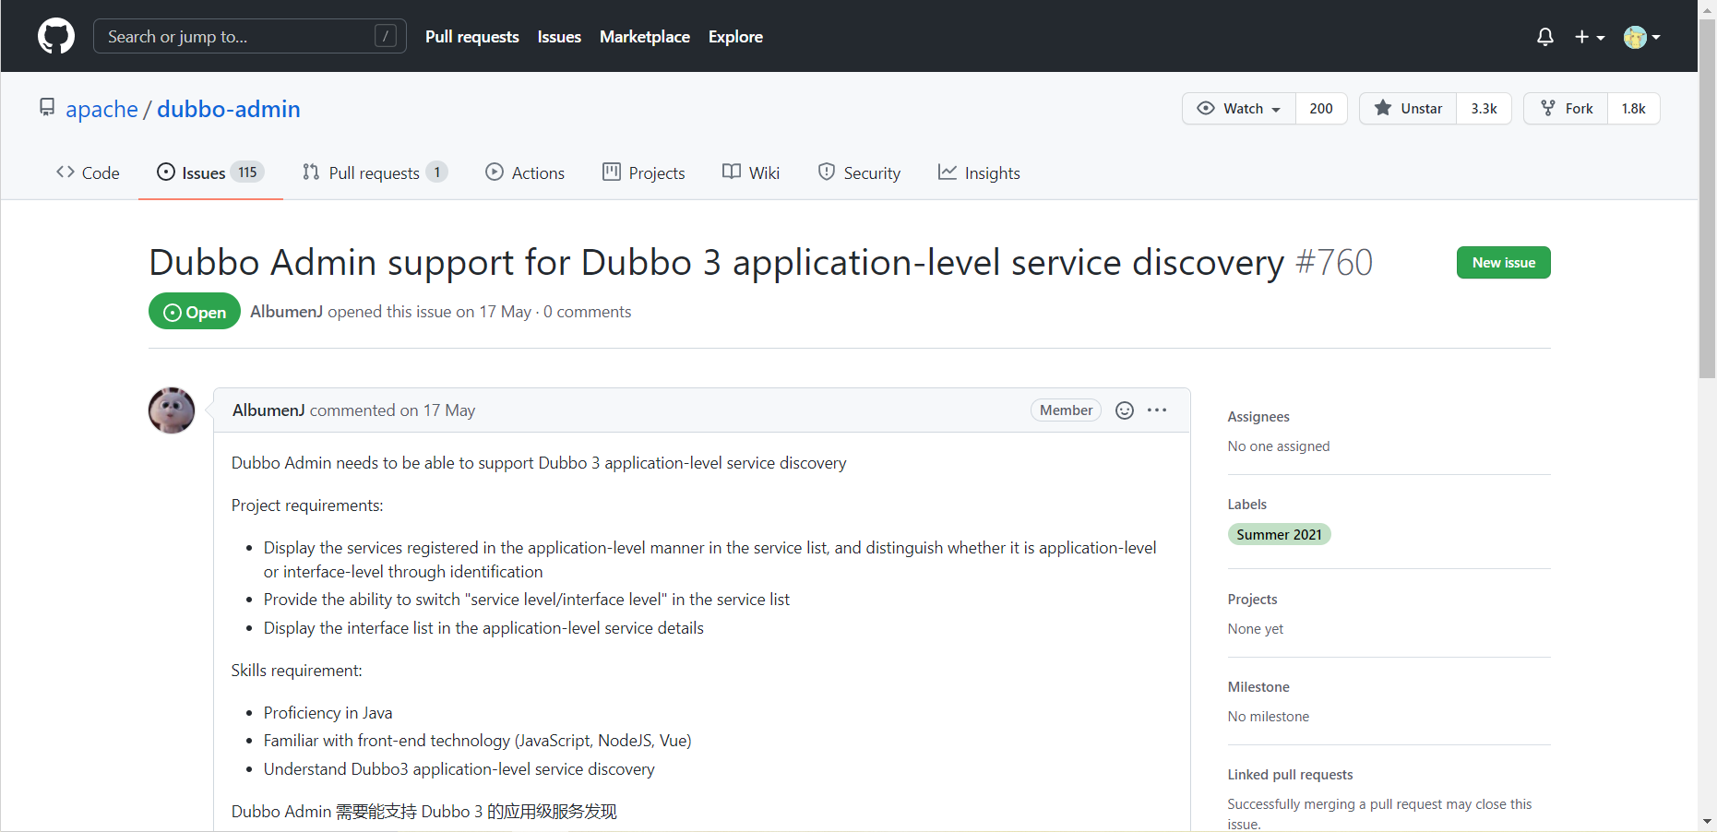Click the Assignees sidebar heading
Screen dimensions: 1717x832
click(1258, 417)
